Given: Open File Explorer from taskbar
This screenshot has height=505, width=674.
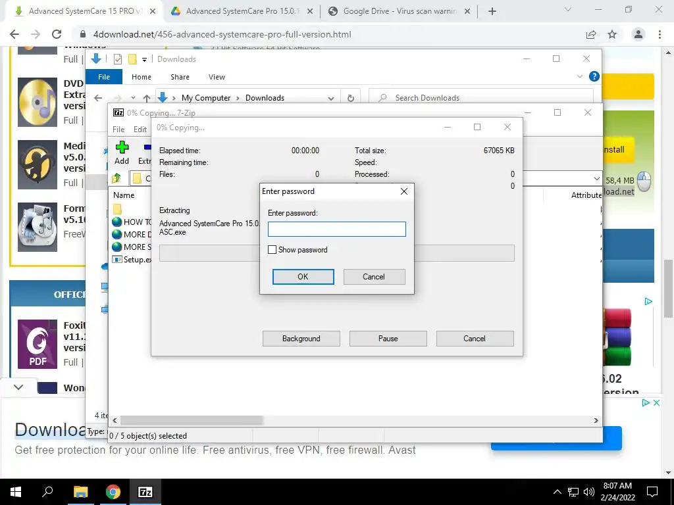Looking at the screenshot, I should (80, 492).
